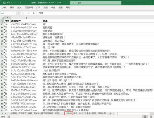Select cell c5e09b25344f9ac5.wav
This screenshot has width=154, height=118.
point(27,24)
